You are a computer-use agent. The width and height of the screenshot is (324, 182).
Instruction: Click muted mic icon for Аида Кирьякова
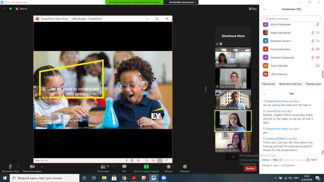[313, 33]
